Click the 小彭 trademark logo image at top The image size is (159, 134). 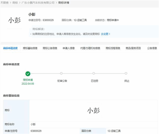(x=14, y=20)
